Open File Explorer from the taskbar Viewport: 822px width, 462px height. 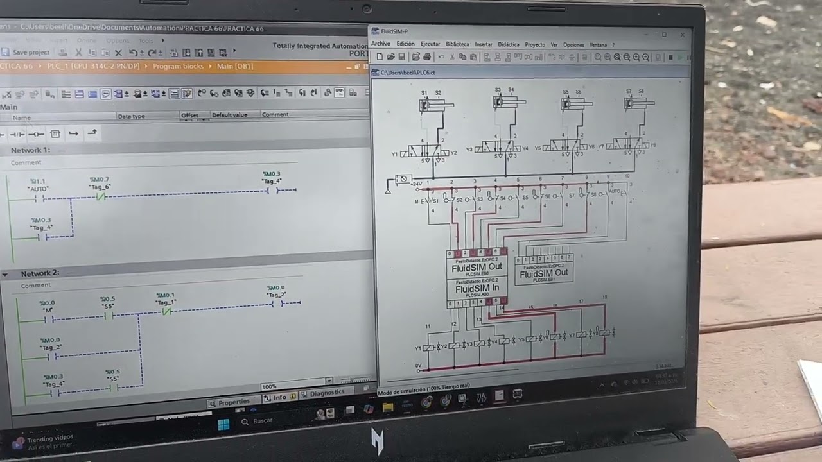pos(388,407)
